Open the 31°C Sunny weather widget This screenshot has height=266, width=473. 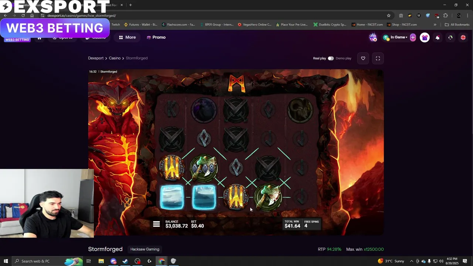[391, 261]
